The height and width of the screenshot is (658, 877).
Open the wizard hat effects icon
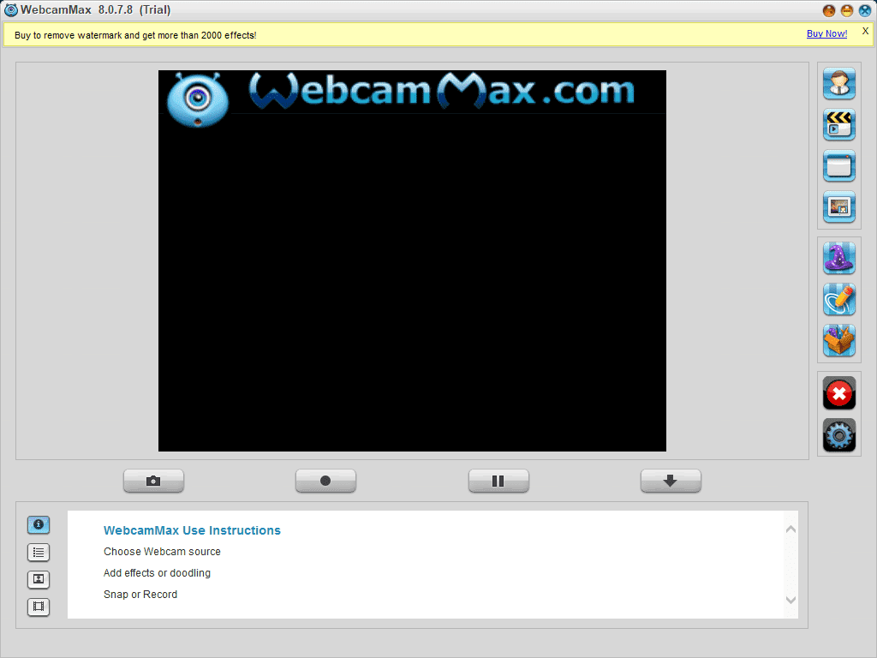click(839, 258)
